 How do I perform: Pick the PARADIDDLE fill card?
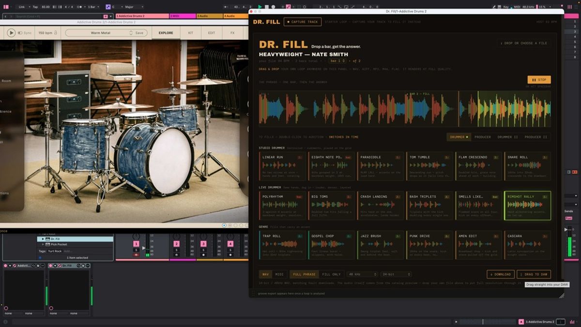[381, 166]
